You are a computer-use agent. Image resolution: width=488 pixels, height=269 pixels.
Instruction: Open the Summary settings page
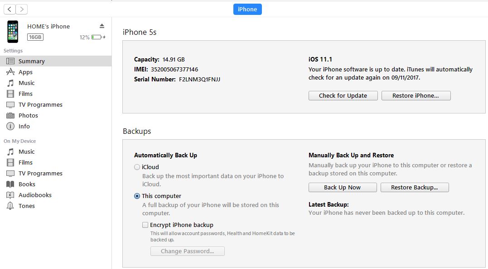(x=31, y=61)
